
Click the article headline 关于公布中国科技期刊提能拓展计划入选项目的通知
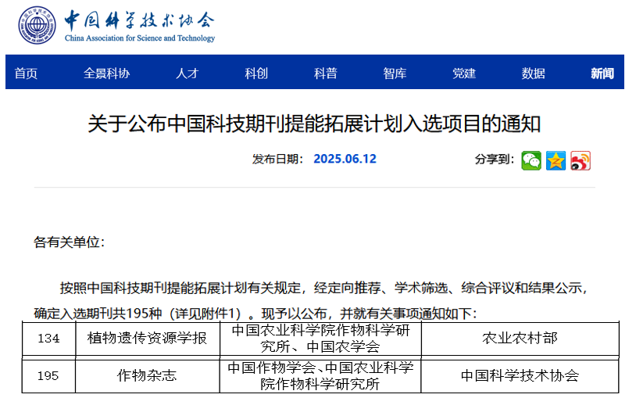pyautogui.click(x=314, y=124)
